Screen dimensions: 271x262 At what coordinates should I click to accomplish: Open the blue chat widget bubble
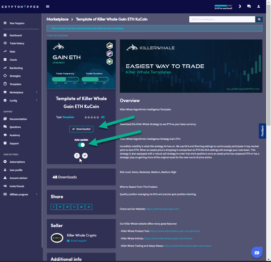click(257, 252)
